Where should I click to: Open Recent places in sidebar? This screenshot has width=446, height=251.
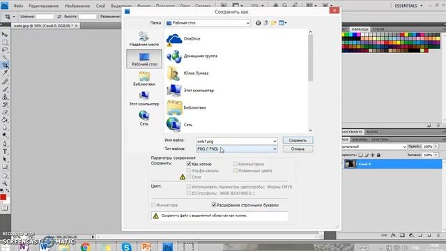pyautogui.click(x=144, y=39)
